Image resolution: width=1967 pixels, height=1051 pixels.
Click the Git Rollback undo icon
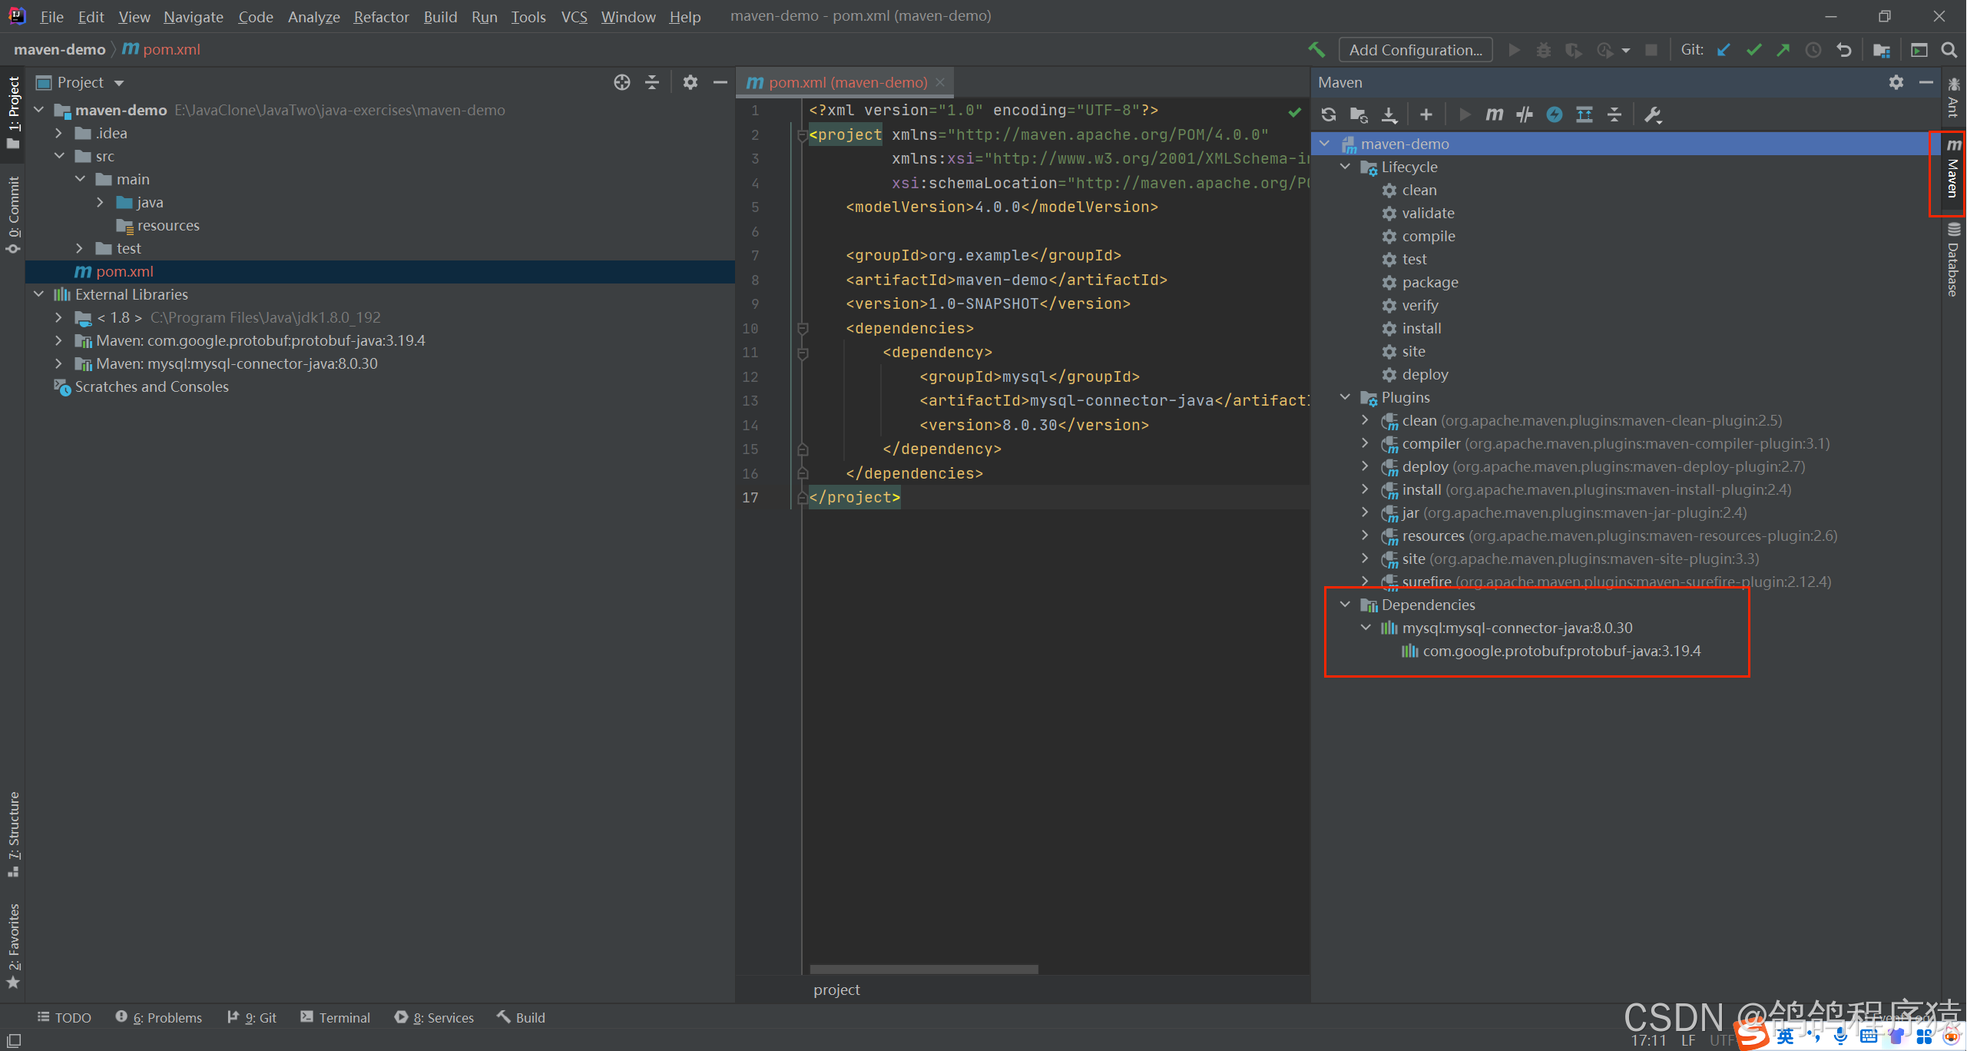coord(1843,50)
